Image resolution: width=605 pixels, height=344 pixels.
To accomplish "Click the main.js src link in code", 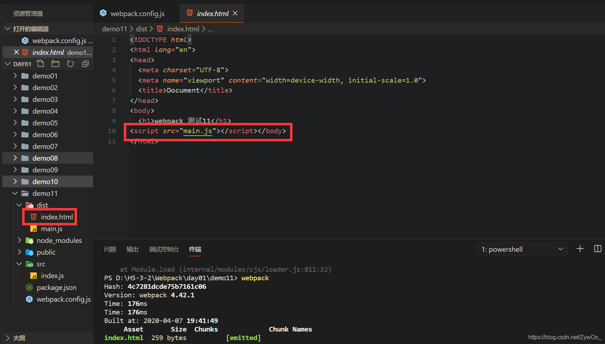I will (x=198, y=131).
